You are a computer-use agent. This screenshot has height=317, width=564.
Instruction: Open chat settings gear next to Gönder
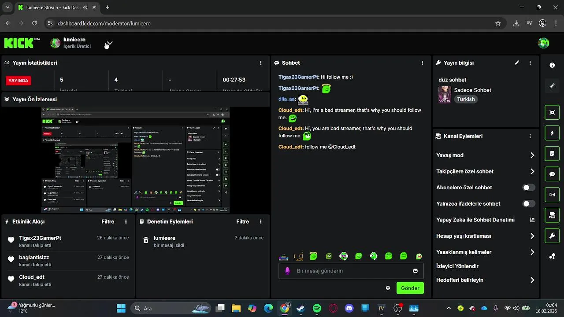point(388,288)
